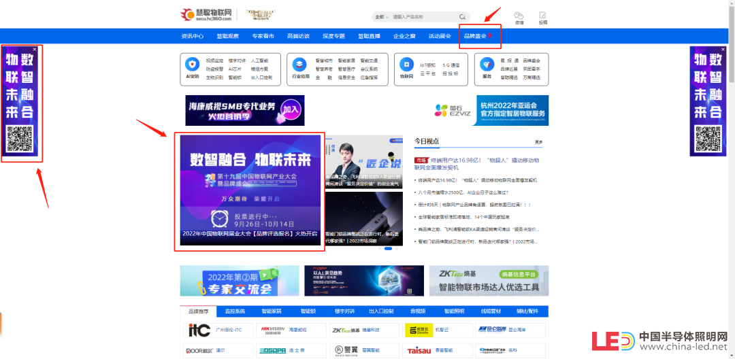
Task: Open article 八个月市值缩水2500亿
Action: point(463,192)
